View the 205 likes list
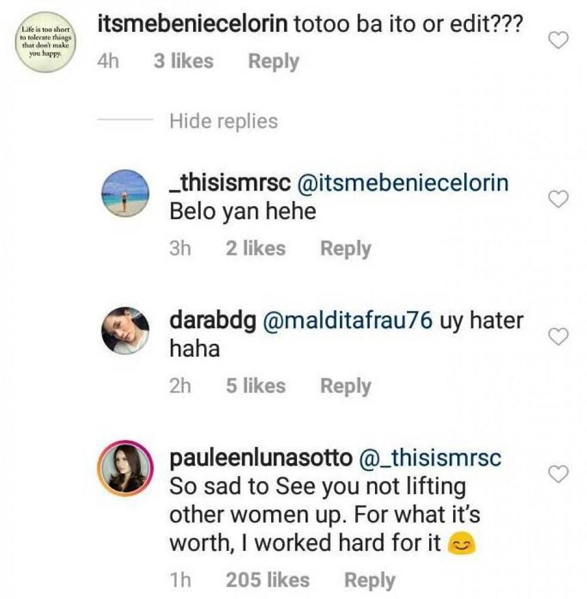587x599 pixels. (x=267, y=580)
